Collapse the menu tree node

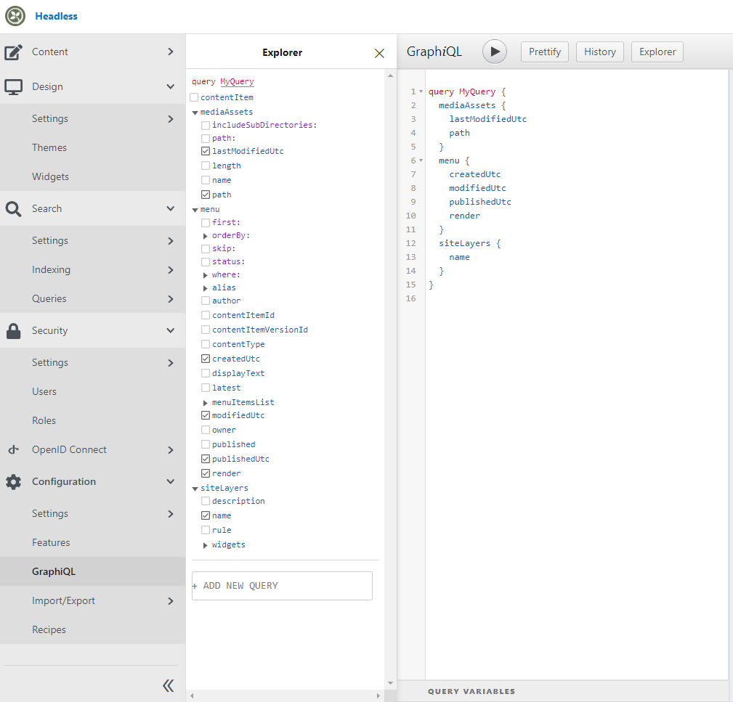(195, 211)
